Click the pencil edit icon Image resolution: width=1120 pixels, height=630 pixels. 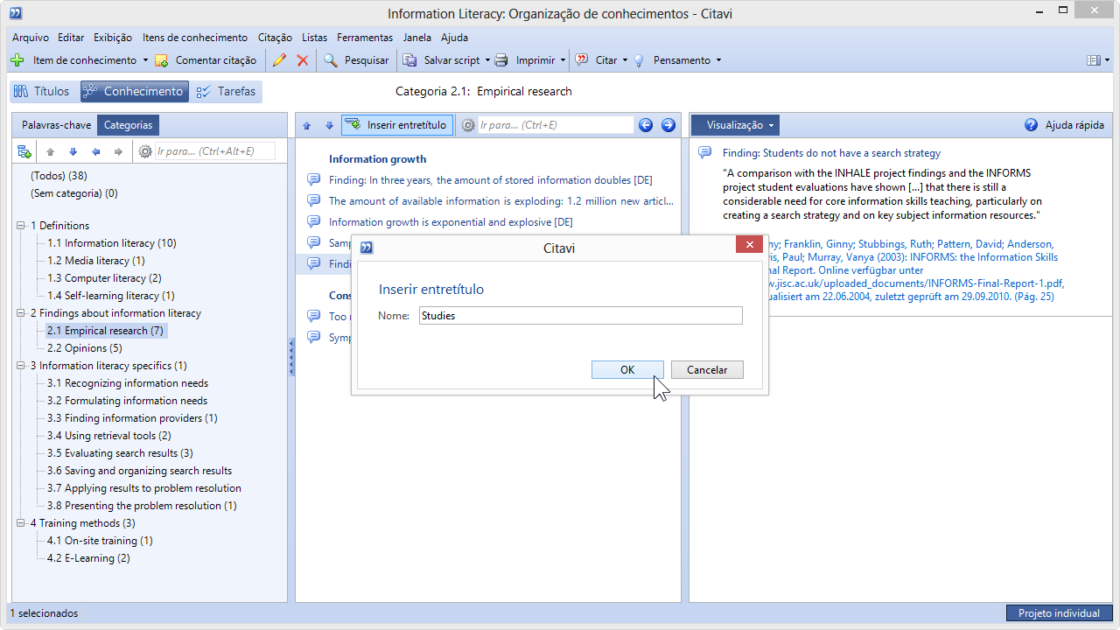pos(279,60)
